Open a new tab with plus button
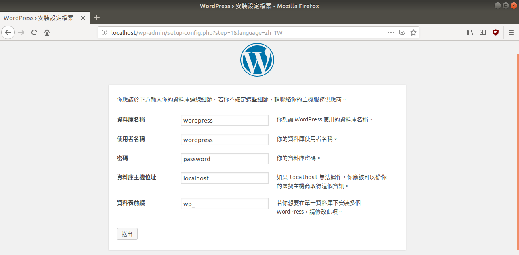 96,18
